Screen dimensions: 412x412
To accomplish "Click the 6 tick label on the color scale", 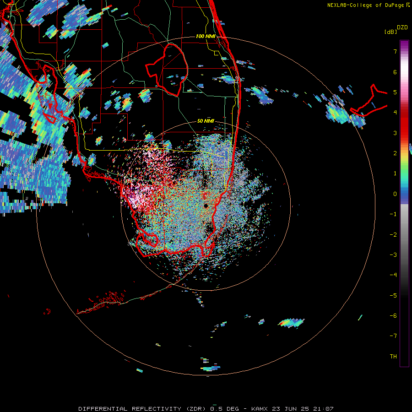I will [x=395, y=72].
